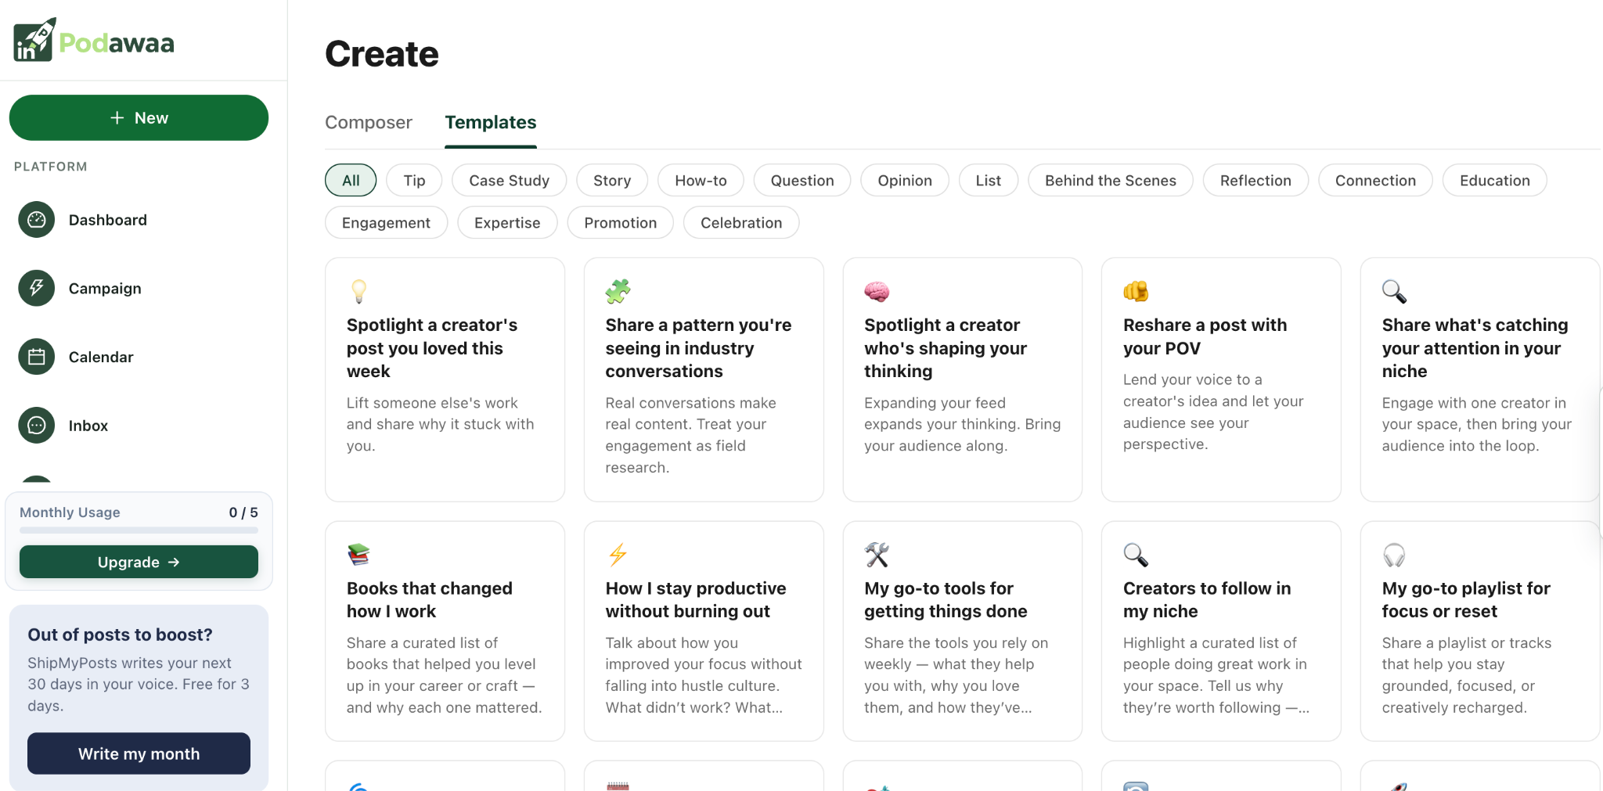Click the fist icon on the Reshare a post card

coord(1136,291)
